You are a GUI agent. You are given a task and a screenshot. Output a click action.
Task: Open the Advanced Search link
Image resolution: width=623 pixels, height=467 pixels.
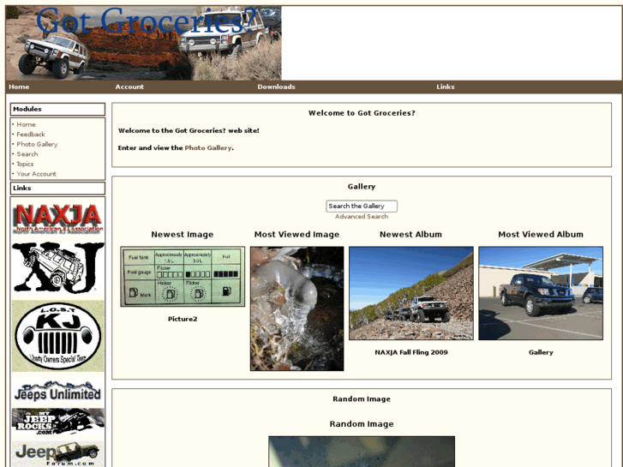362,217
